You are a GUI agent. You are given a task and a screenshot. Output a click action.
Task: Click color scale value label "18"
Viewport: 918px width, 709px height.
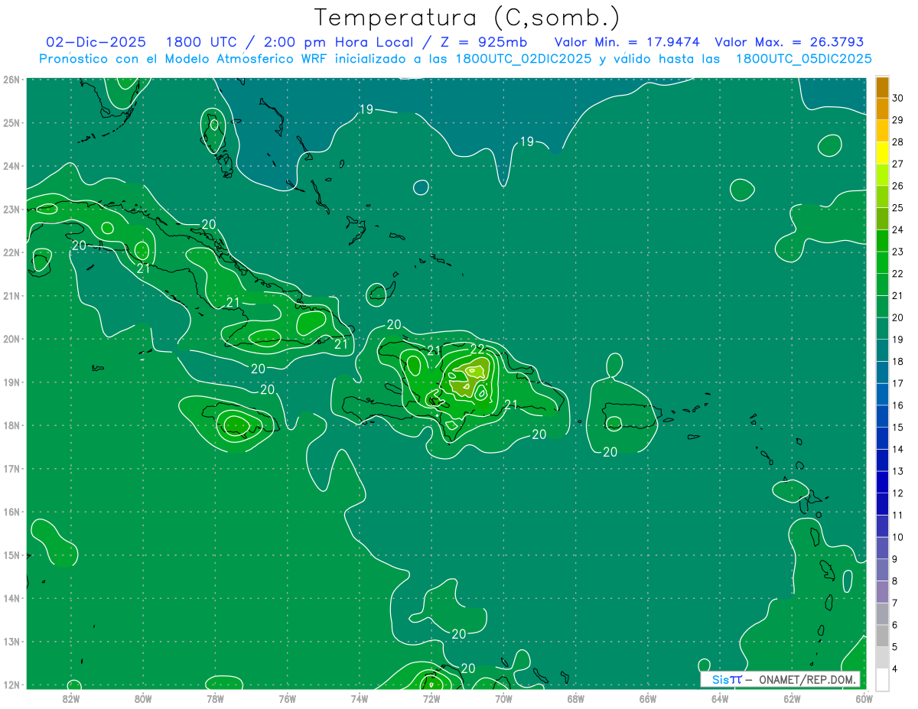[897, 361]
